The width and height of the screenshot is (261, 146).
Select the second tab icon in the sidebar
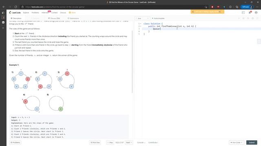pos(3,22)
